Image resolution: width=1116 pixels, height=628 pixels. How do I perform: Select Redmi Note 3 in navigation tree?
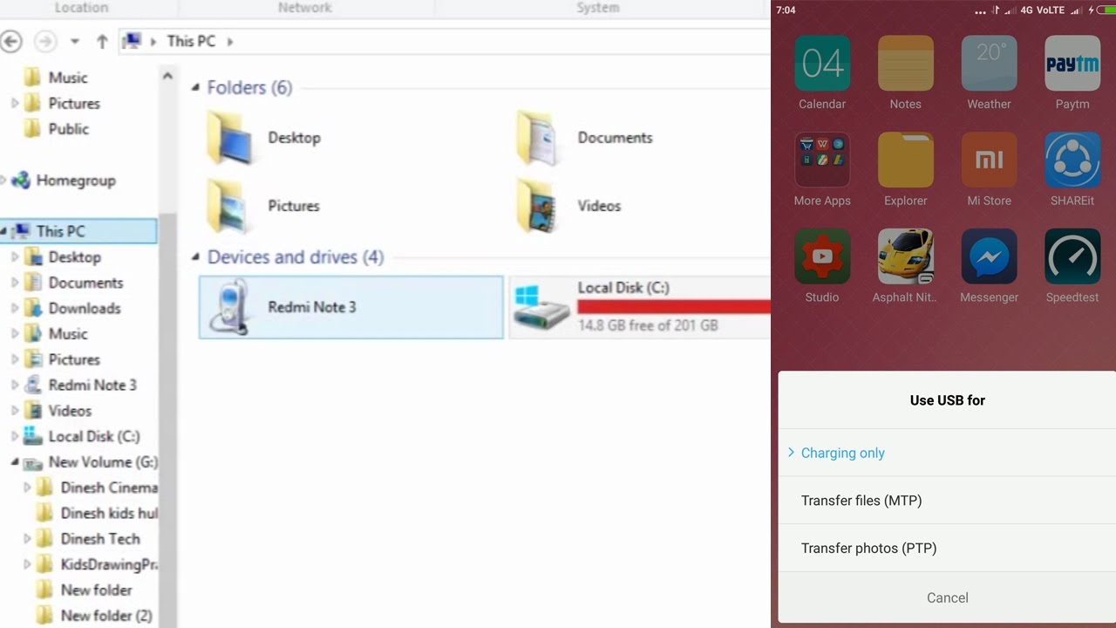(x=92, y=386)
